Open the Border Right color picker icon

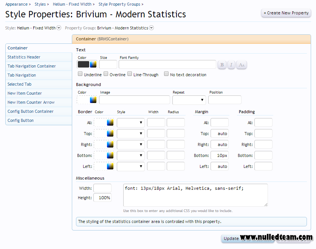click(110, 144)
